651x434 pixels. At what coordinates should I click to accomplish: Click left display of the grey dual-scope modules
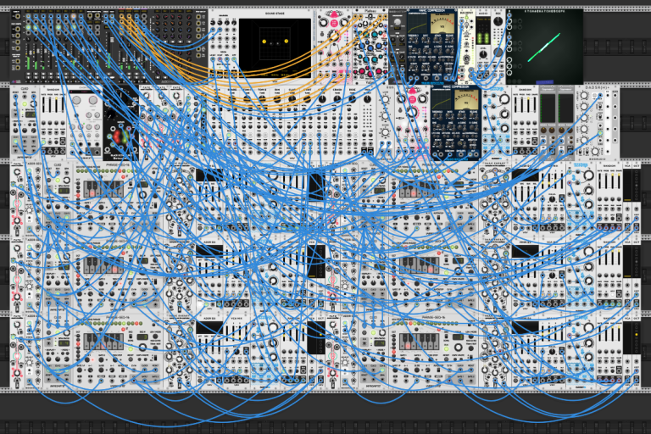point(548,108)
